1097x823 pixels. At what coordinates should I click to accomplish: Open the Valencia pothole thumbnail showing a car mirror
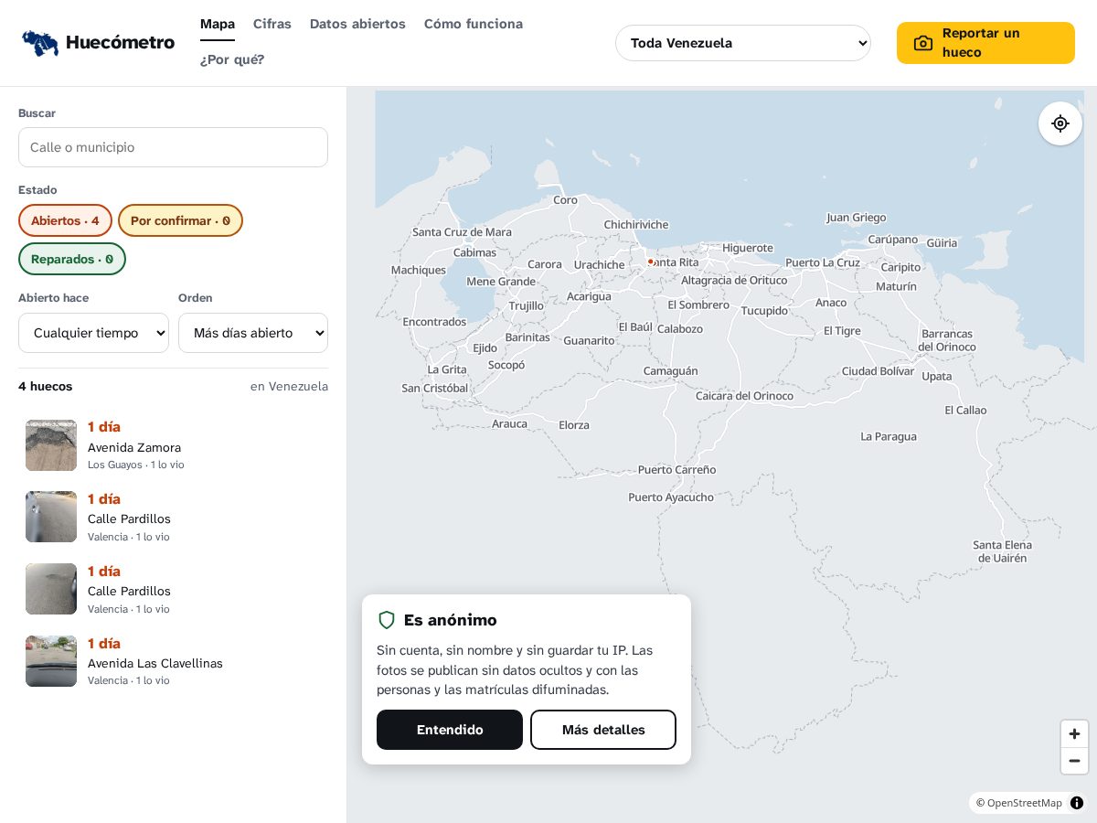[51, 517]
